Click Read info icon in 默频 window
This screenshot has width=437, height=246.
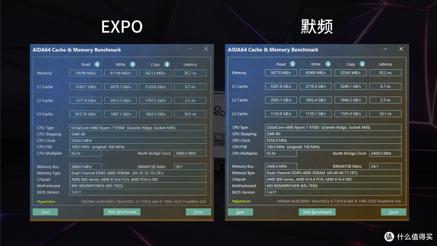293,64
